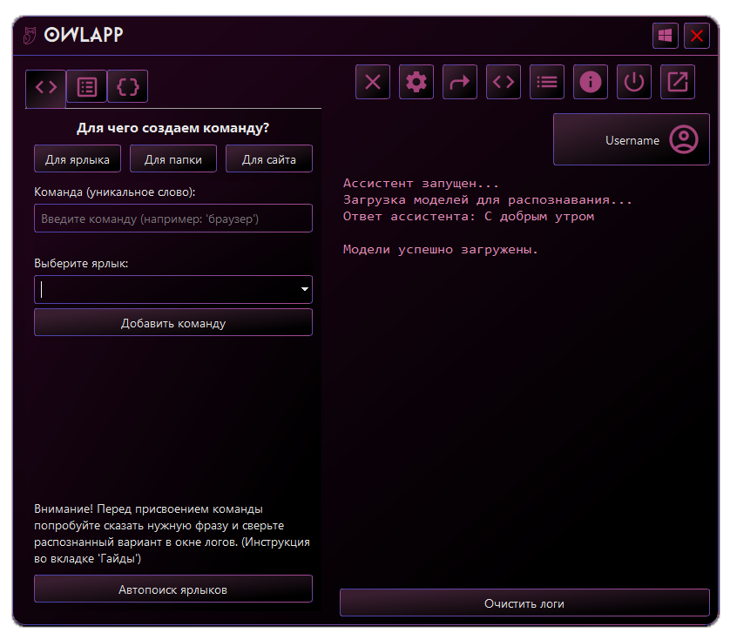
Task: Click the info circle icon
Action: point(591,82)
